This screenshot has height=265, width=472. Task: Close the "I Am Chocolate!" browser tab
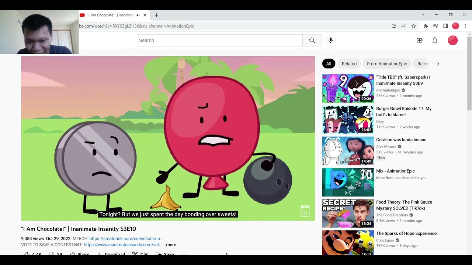tap(145, 15)
